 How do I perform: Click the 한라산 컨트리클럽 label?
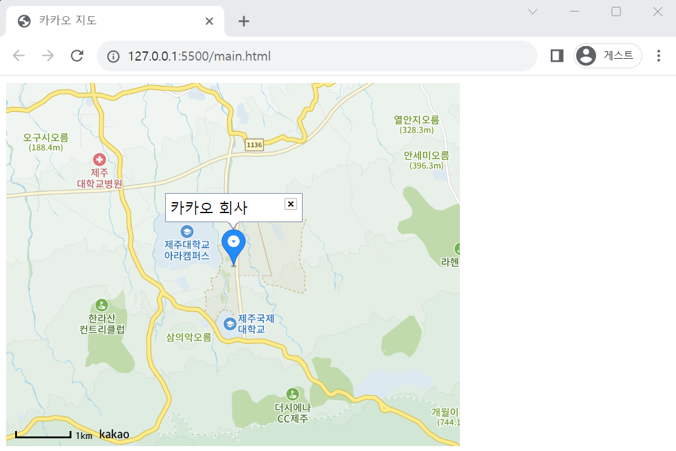point(102,324)
